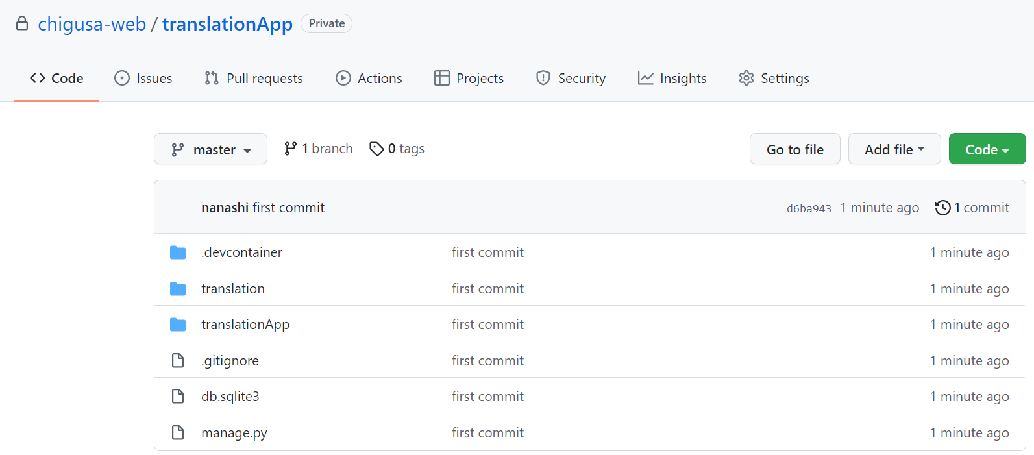This screenshot has height=455, width=1034.
Task: Open the master branch selector dropdown
Action: (x=210, y=149)
